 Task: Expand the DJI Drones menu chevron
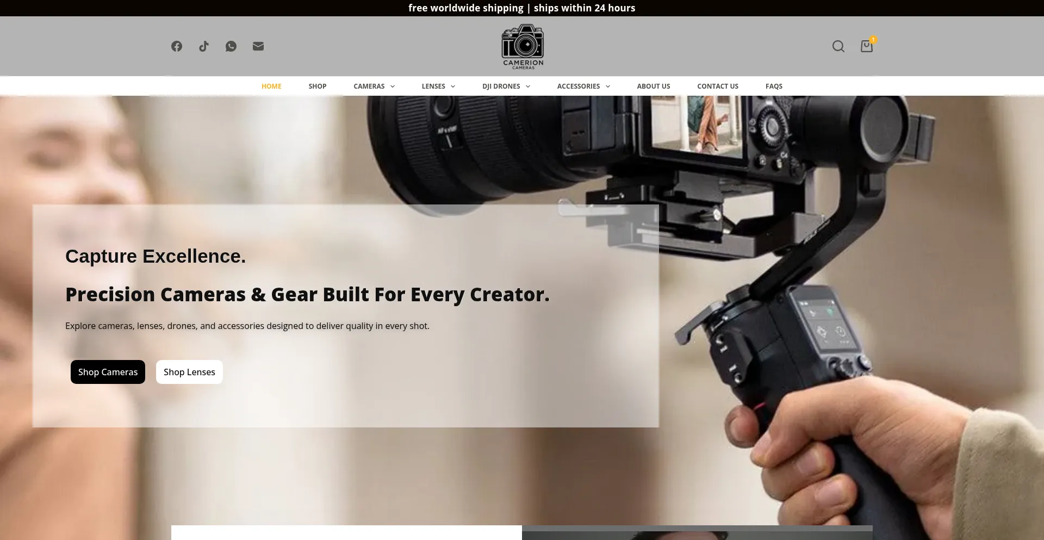click(x=528, y=86)
